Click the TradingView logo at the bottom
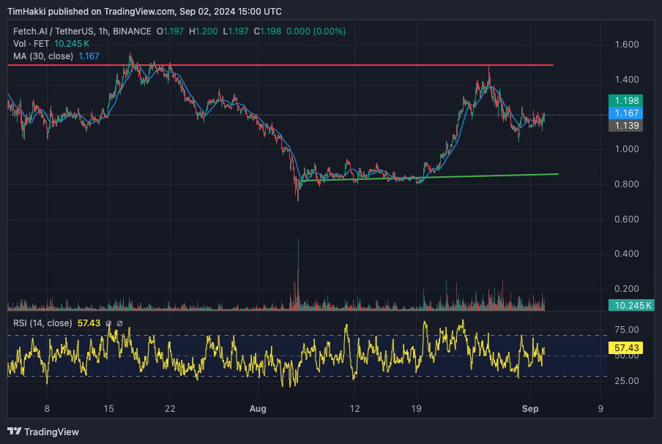662x444 pixels. pos(43,432)
